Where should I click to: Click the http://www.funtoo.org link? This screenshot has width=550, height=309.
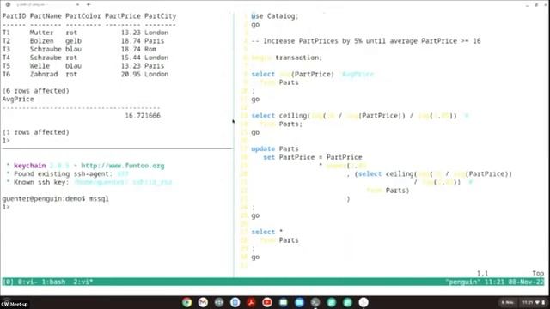click(122, 166)
